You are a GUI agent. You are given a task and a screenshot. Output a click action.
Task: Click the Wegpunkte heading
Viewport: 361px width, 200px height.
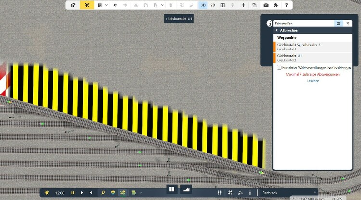[287, 37]
